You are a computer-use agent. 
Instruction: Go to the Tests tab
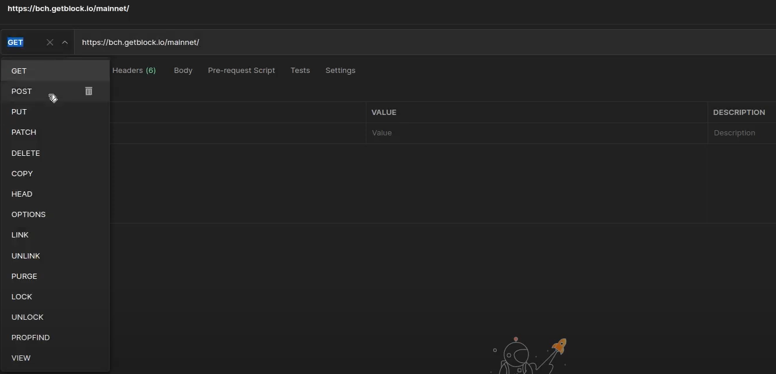point(300,70)
